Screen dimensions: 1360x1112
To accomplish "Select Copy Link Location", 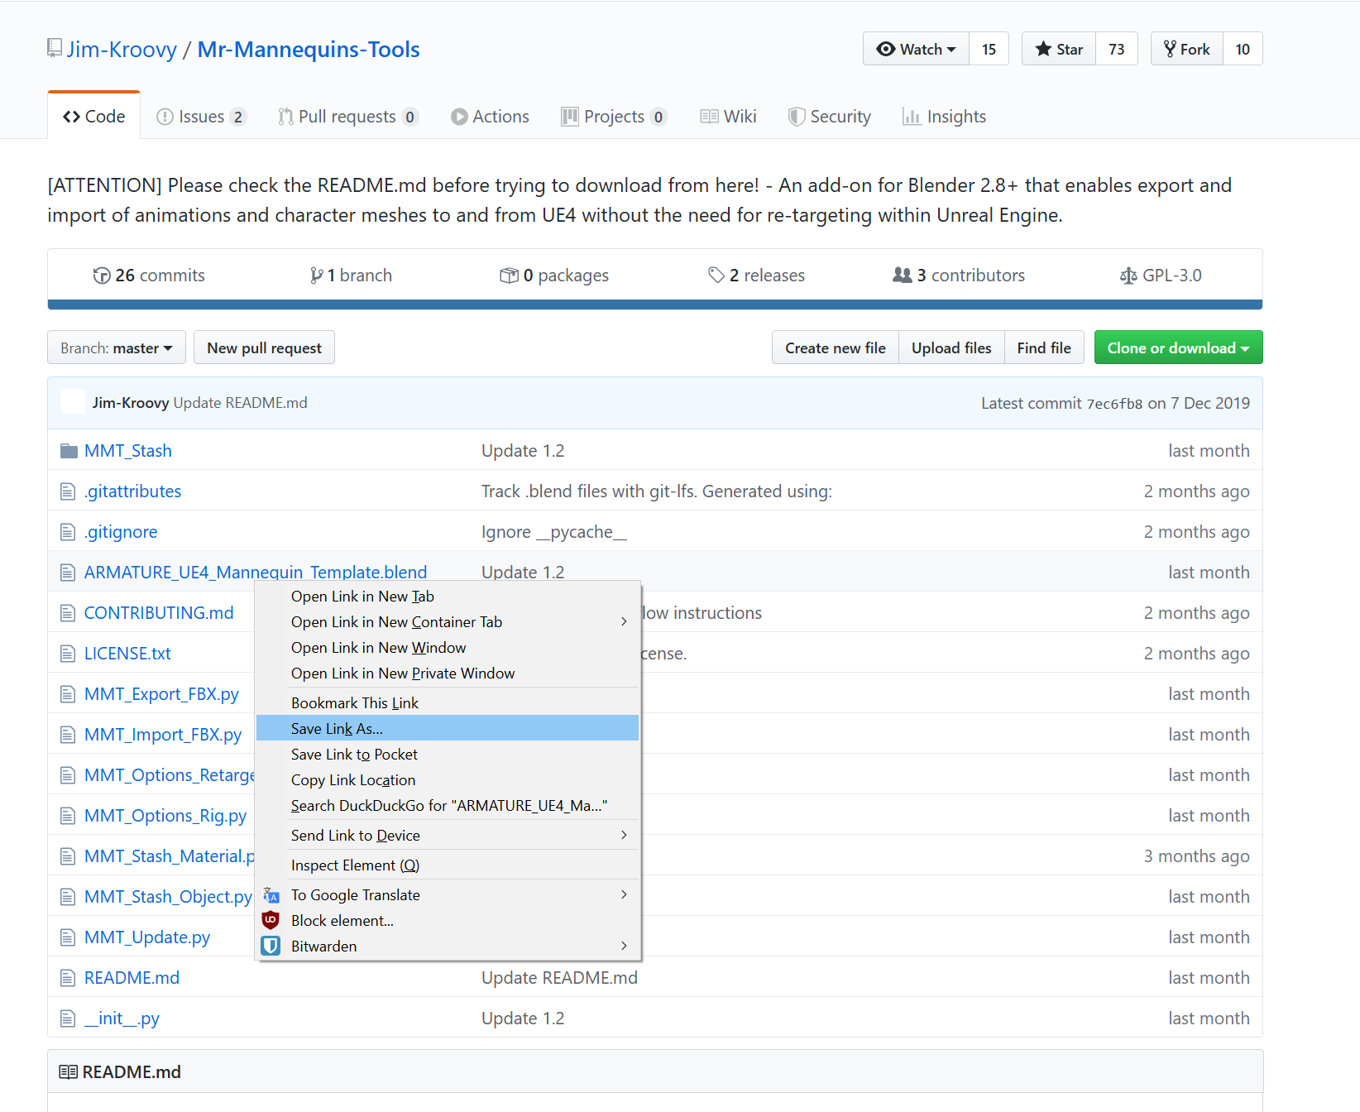I will 448,780.
